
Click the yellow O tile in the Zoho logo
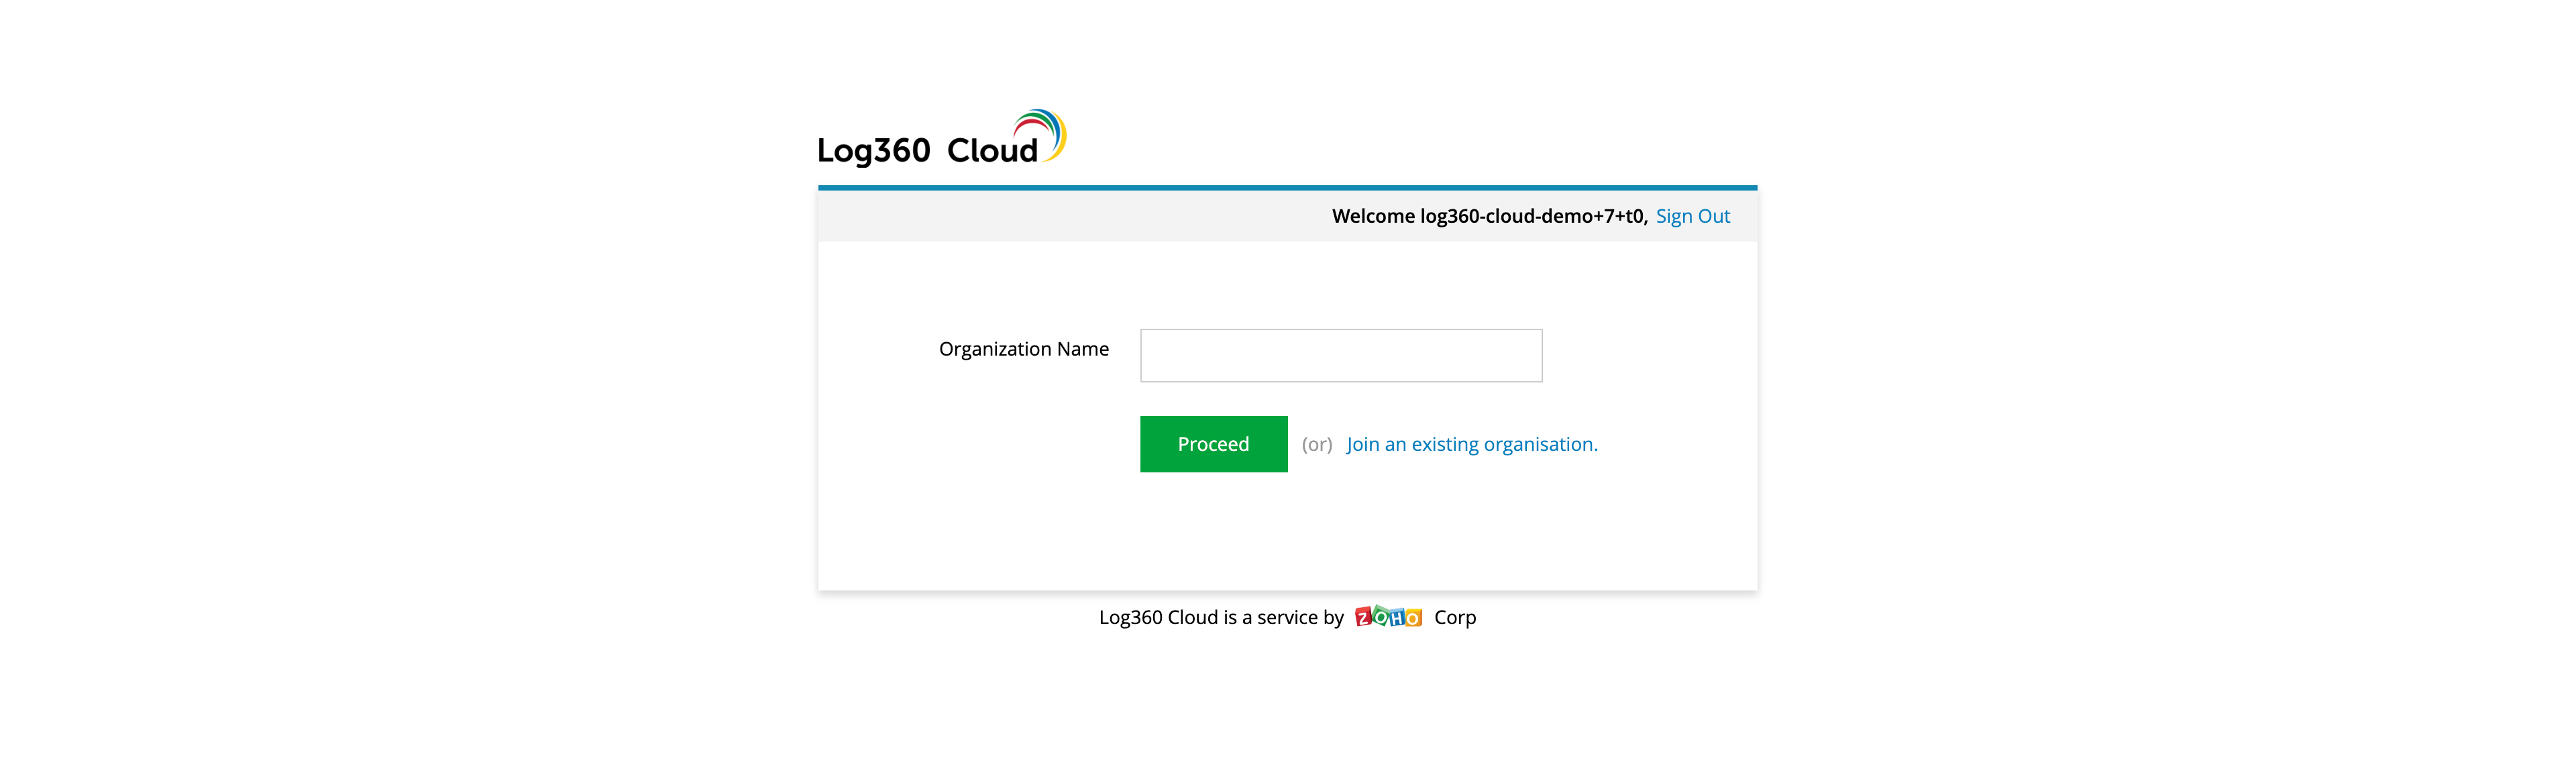point(1413,619)
